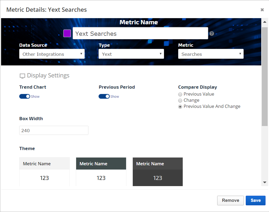Expand the Metric dropdown showing Searches
This screenshot has height=212, width=269.
coord(211,54)
